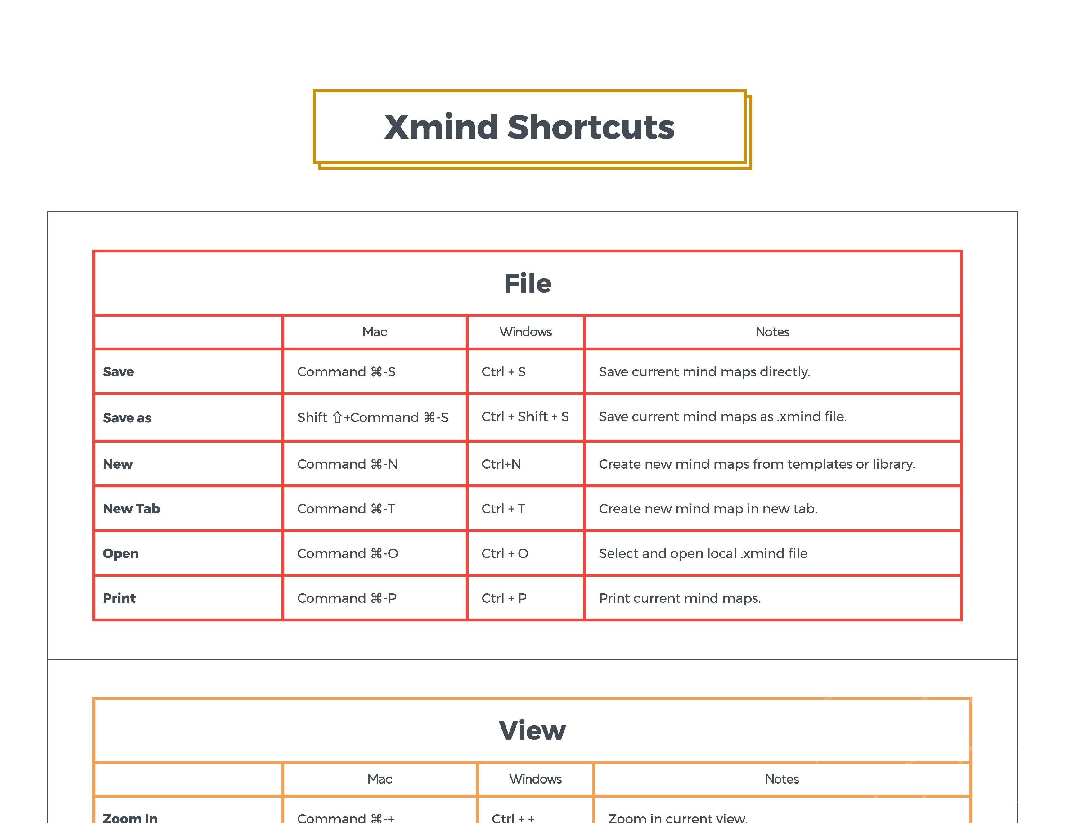Click the 'Open' row label
This screenshot has width=1065, height=823.
pyautogui.click(x=120, y=553)
